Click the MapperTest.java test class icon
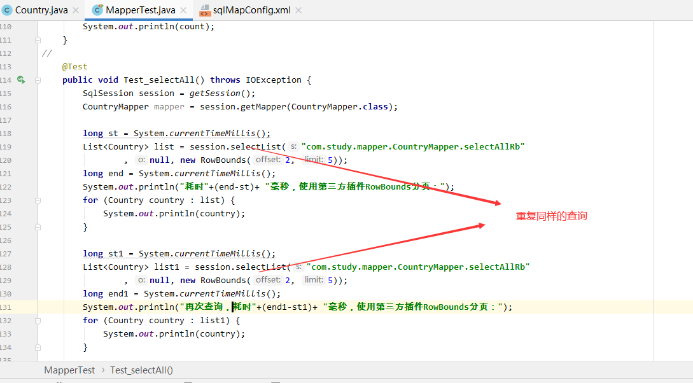Screen dimensions: 693x383 click(x=97, y=10)
